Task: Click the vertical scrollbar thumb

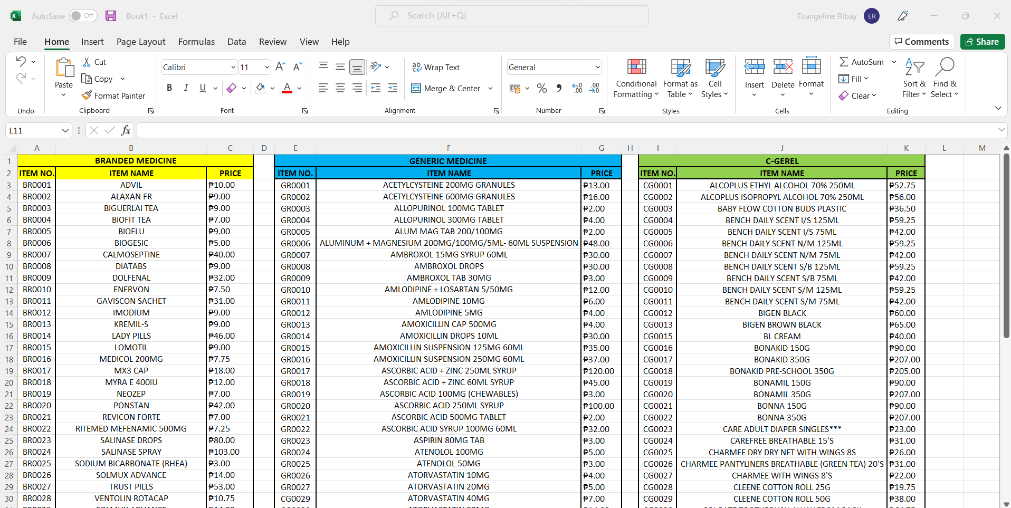Action: [1006, 246]
